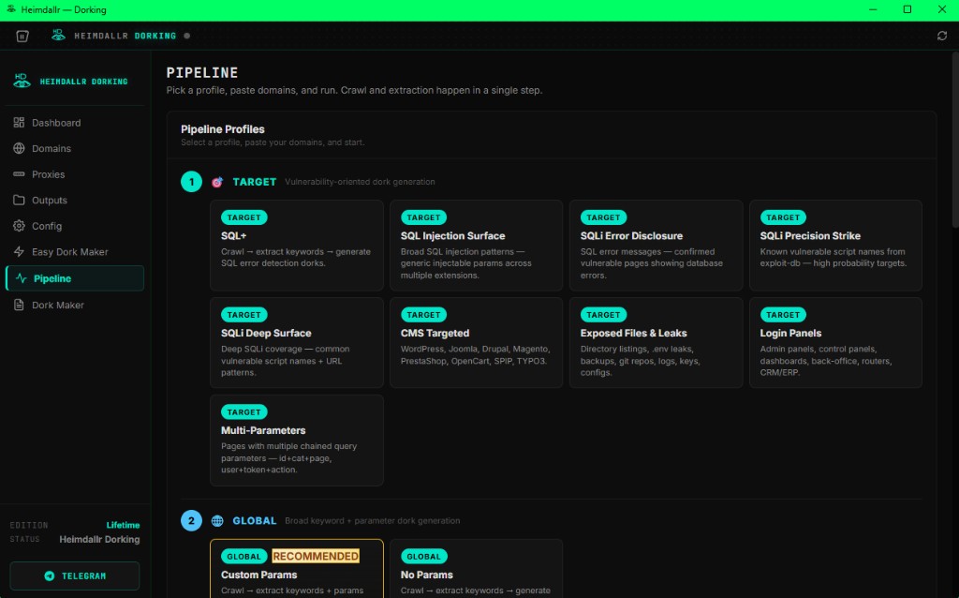This screenshot has height=598, width=959.
Task: Click the 'Lifetime' edition text
Action: [123, 525]
